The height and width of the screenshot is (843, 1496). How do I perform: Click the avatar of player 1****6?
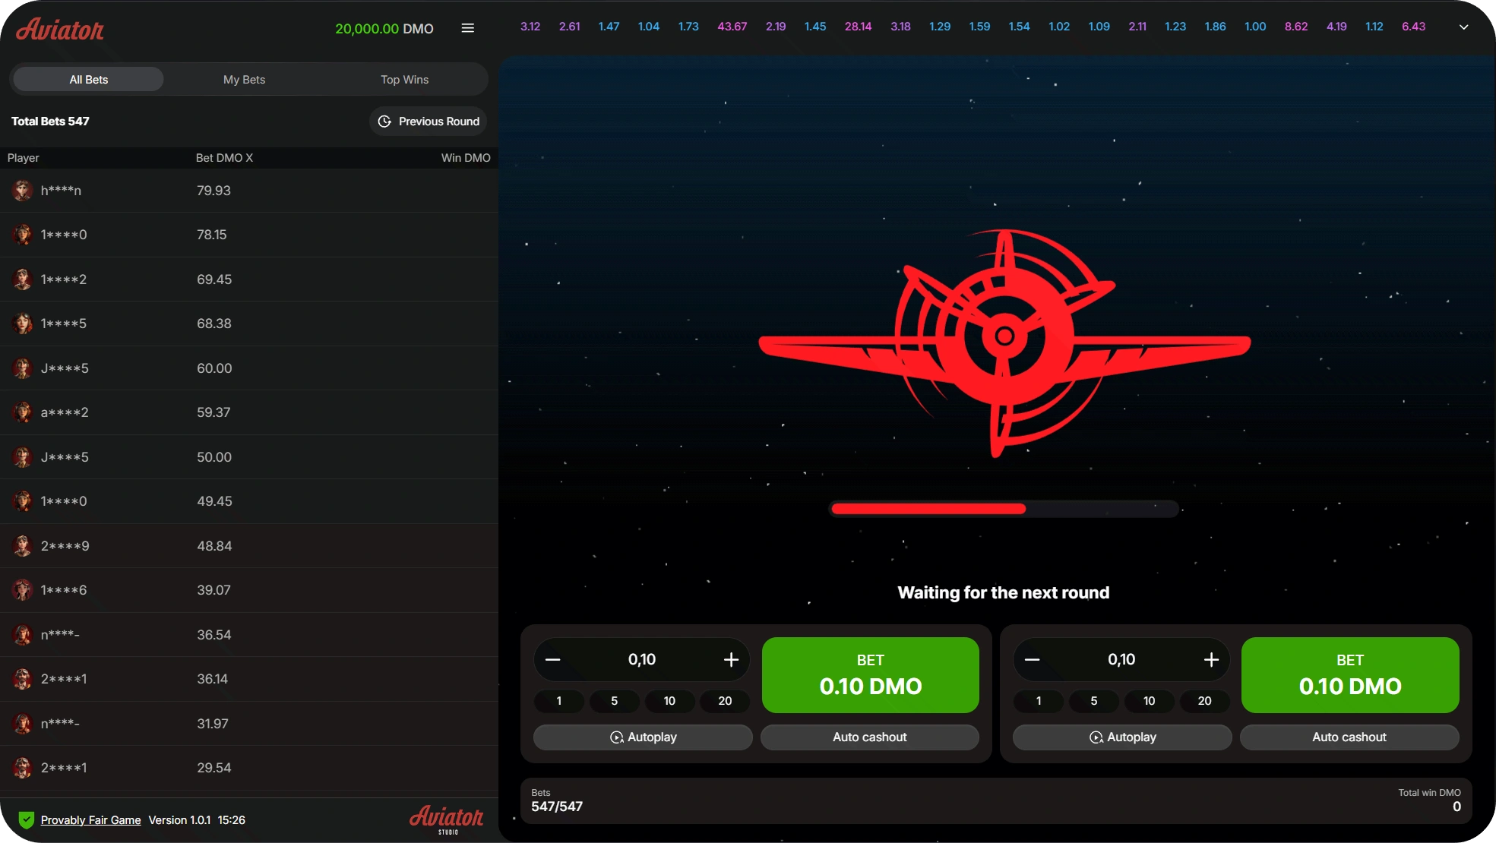click(23, 590)
